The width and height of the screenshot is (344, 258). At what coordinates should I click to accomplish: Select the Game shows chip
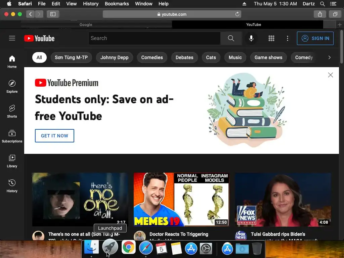point(268,57)
